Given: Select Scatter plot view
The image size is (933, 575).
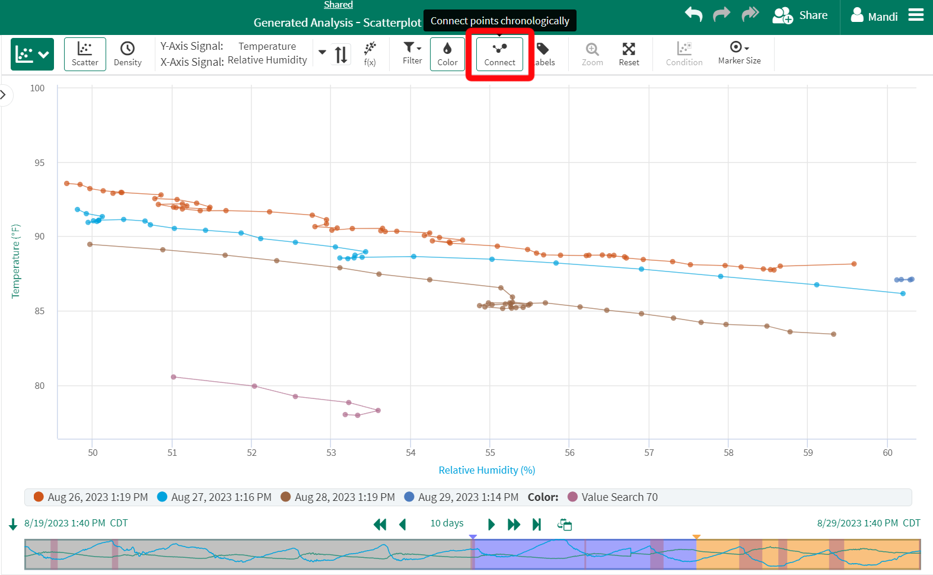Looking at the screenshot, I should pos(85,54).
